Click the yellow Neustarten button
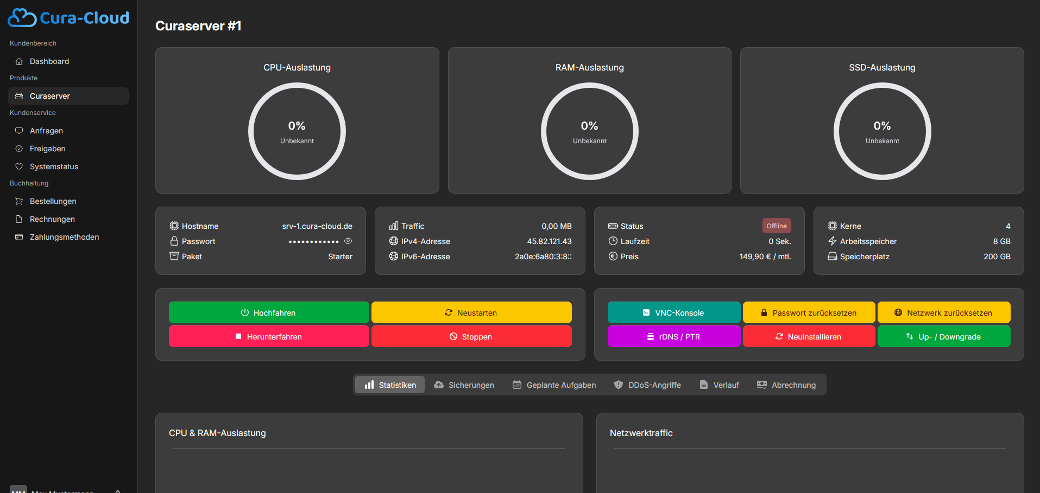Viewport: 1040px width, 493px height. click(471, 313)
